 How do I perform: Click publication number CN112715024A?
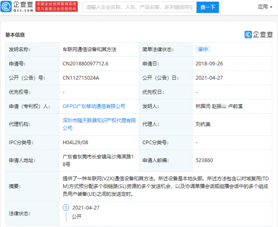(x=81, y=78)
